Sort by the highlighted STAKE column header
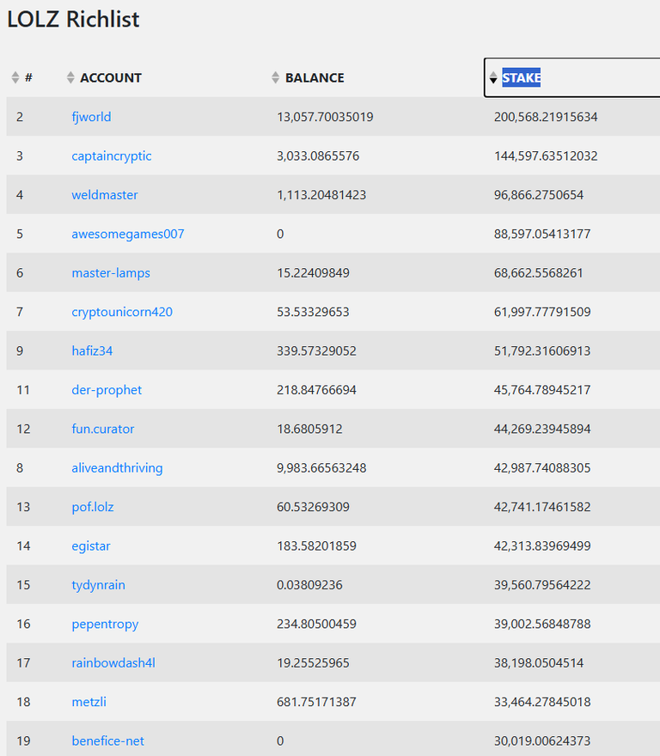660x756 pixels. click(521, 77)
